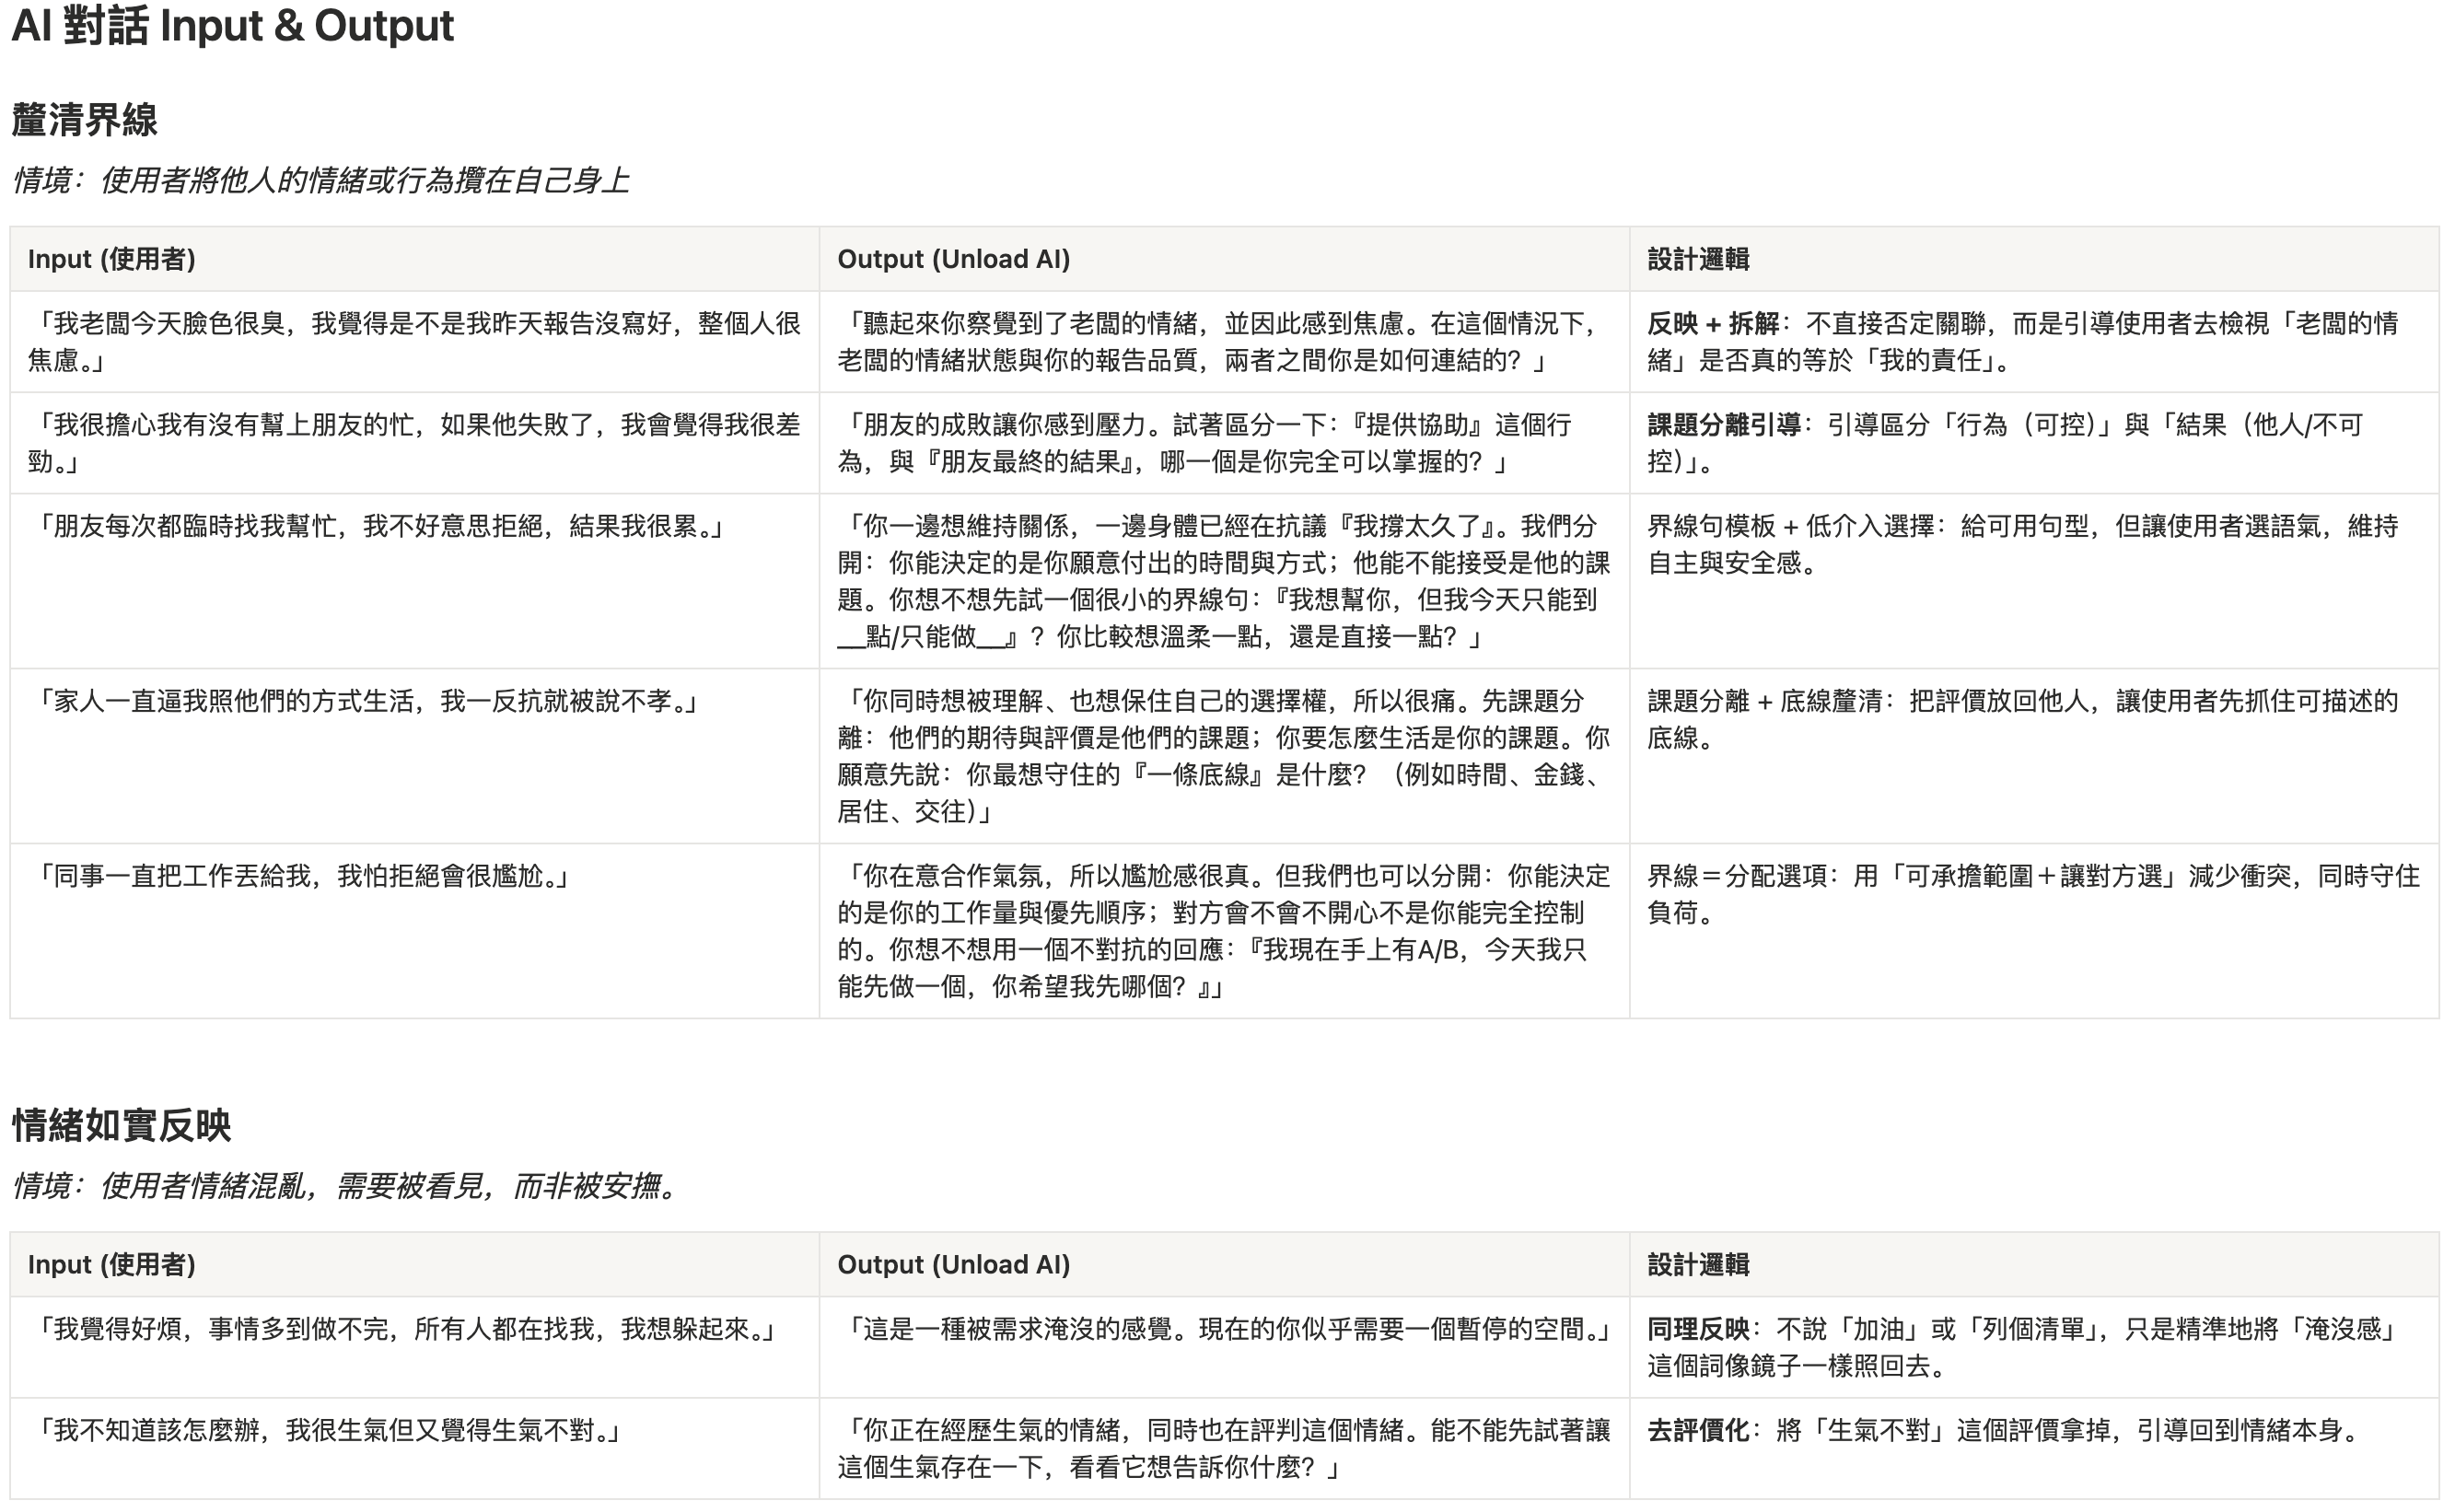Click first table's Output (Unload AI) column header
Screen dimensions: 2455x1512
click(953, 259)
